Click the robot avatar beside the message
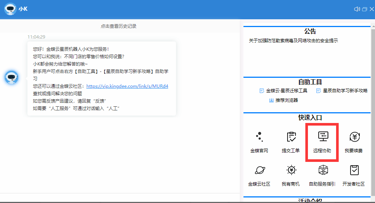This screenshot has width=375, height=203. (x=11, y=77)
